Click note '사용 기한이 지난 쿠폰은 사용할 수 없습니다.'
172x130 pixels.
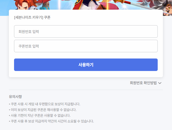pos(40,115)
